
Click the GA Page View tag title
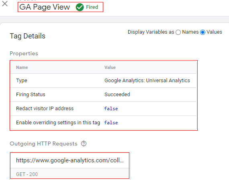pos(45,7)
